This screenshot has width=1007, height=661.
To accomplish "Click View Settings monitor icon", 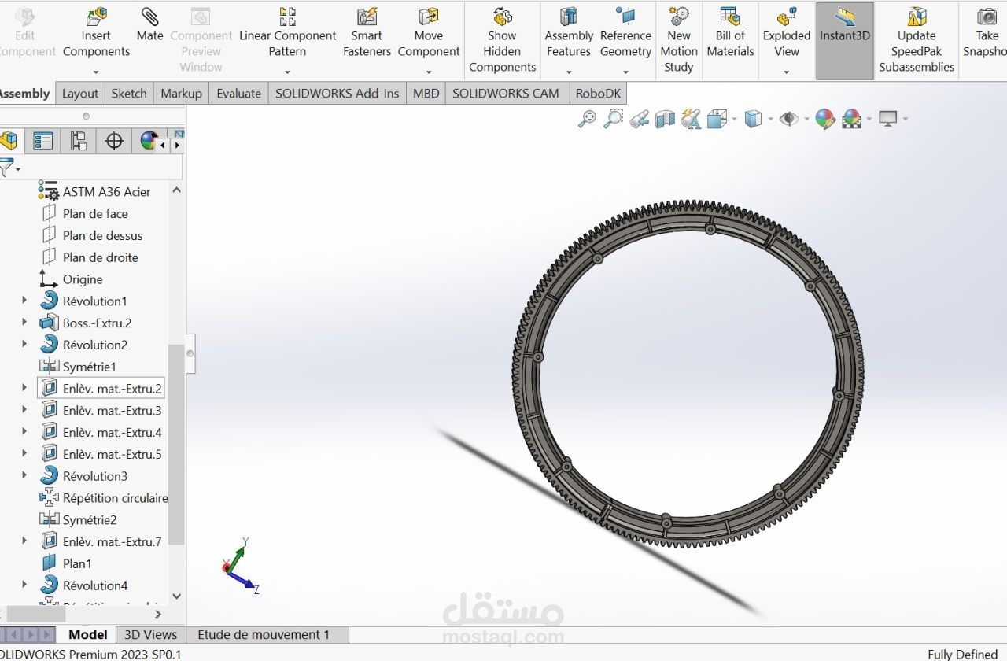I will [888, 119].
